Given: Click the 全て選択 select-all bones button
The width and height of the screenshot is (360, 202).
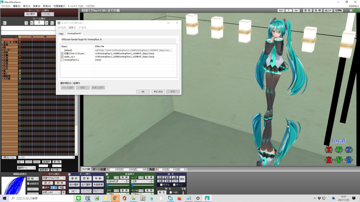Looking at the screenshot, I should 86,185.
